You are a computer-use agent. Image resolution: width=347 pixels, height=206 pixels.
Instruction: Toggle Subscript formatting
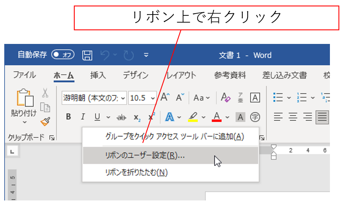[137, 117]
